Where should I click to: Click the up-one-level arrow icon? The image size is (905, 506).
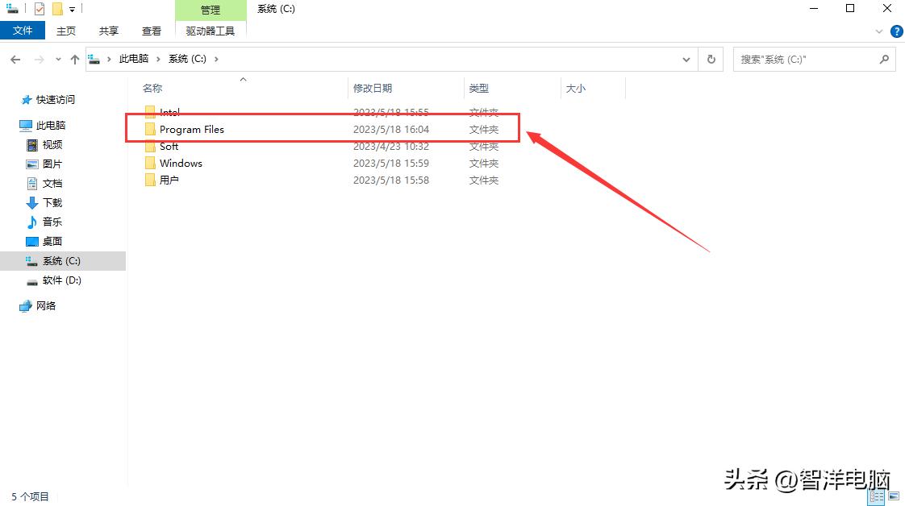coord(74,58)
